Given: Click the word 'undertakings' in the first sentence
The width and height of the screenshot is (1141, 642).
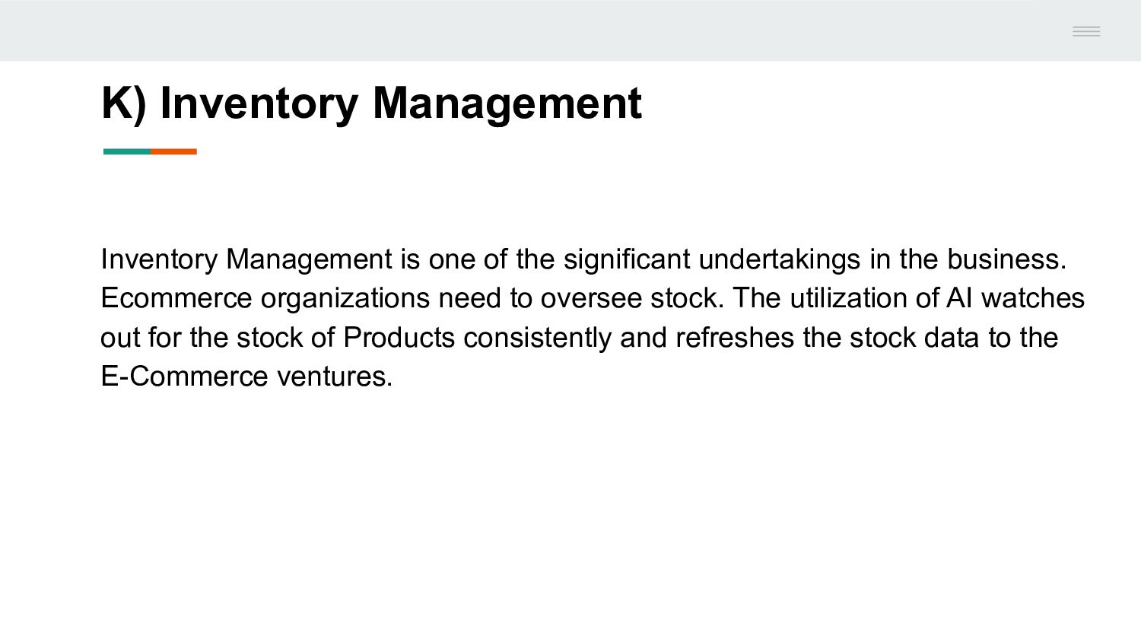Looking at the screenshot, I should point(780,260).
